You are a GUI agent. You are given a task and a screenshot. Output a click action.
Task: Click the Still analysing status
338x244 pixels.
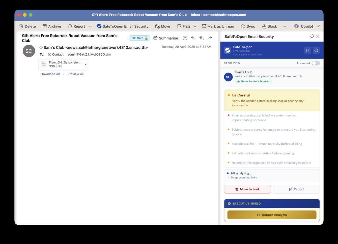[241, 173]
